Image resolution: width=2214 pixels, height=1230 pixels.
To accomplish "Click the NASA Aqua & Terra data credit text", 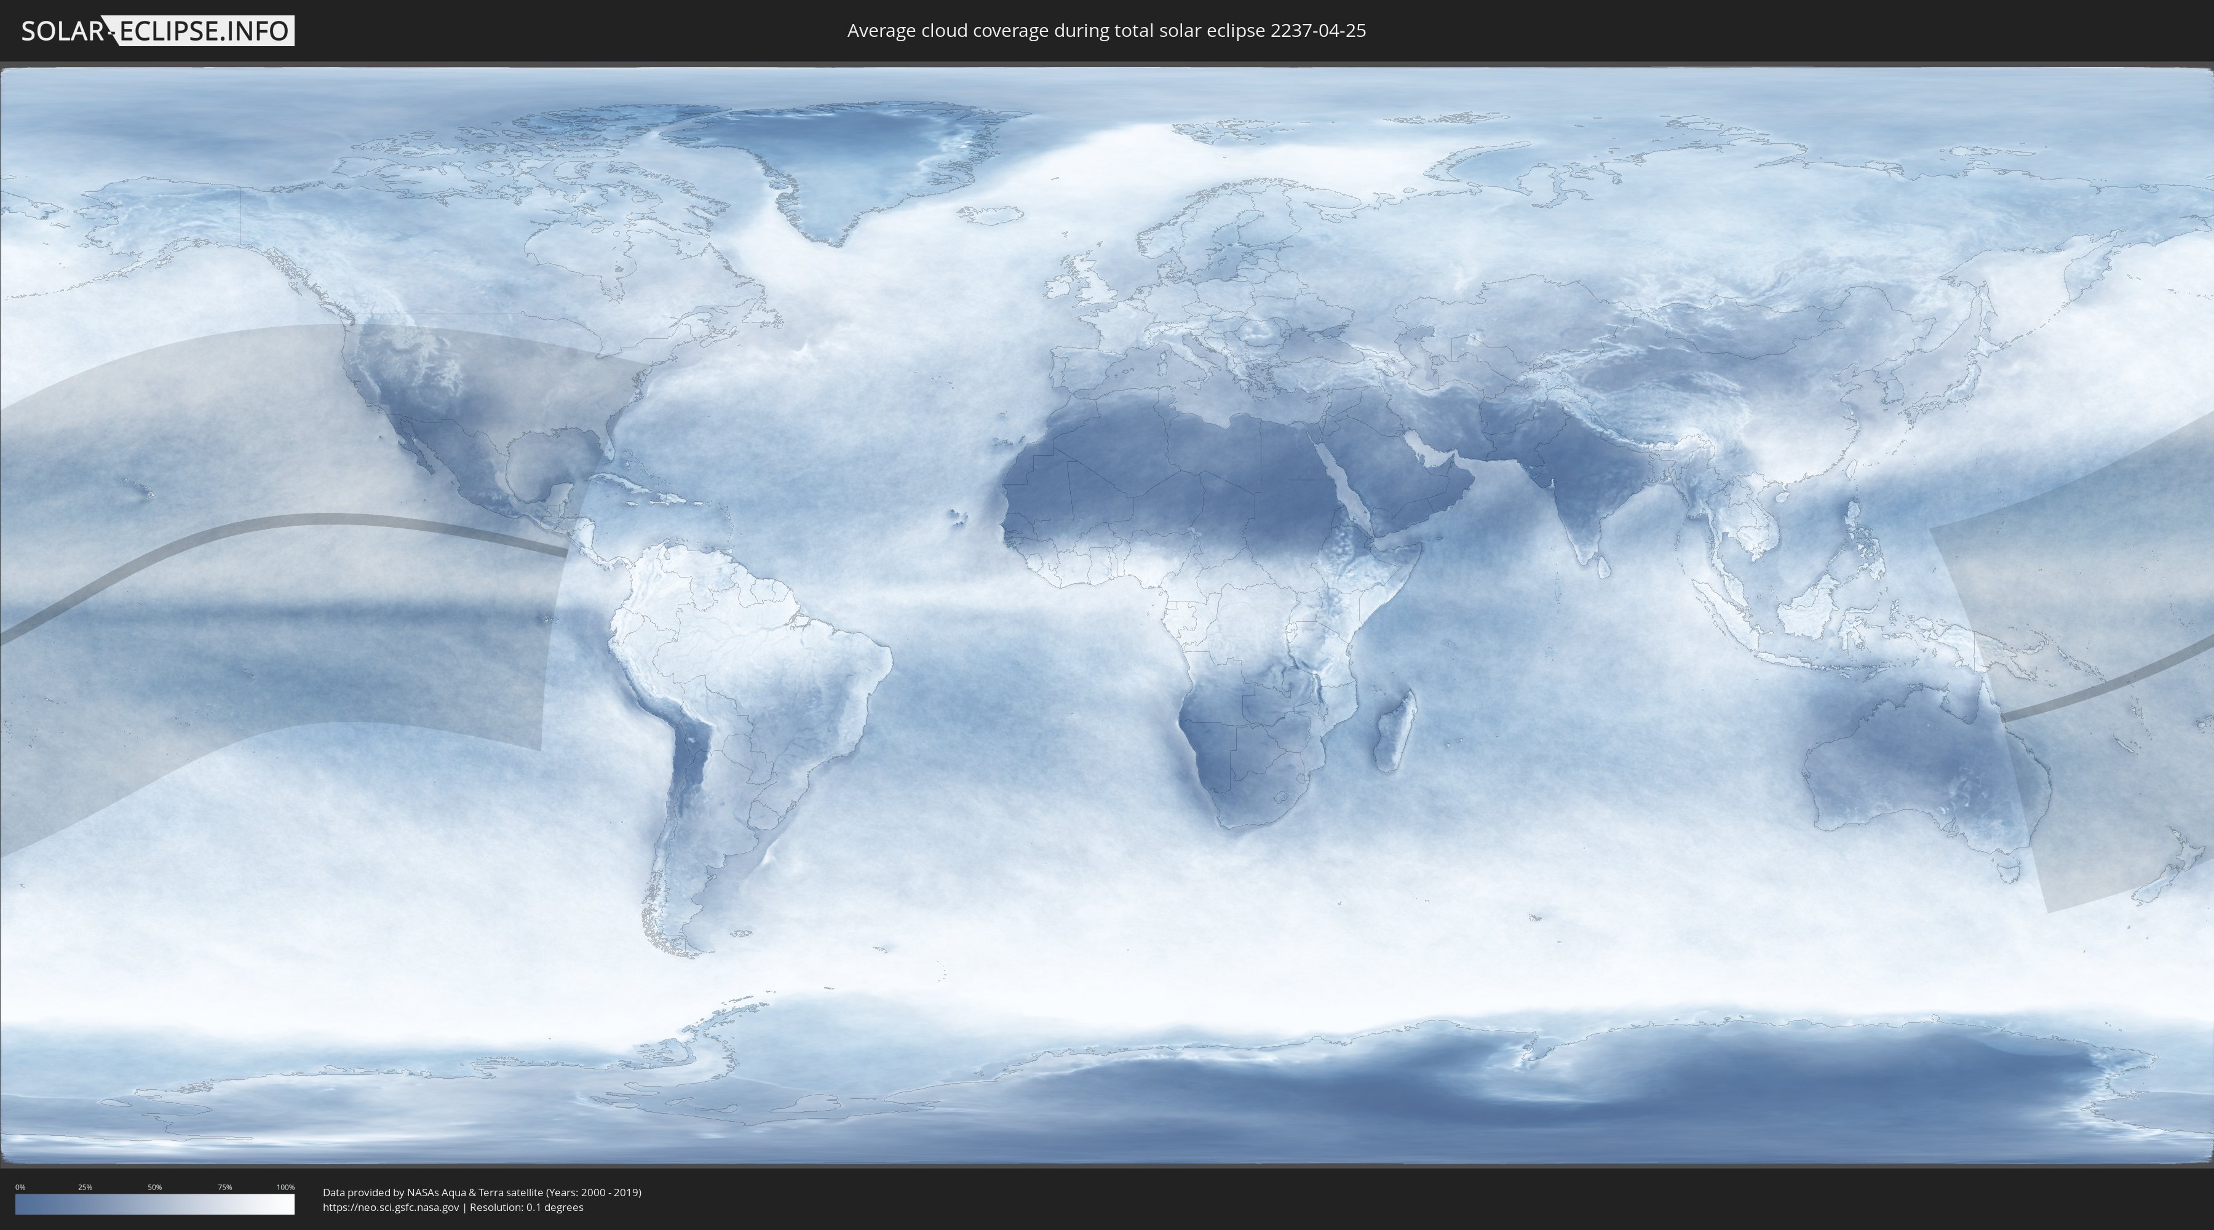I will pos(482,1192).
